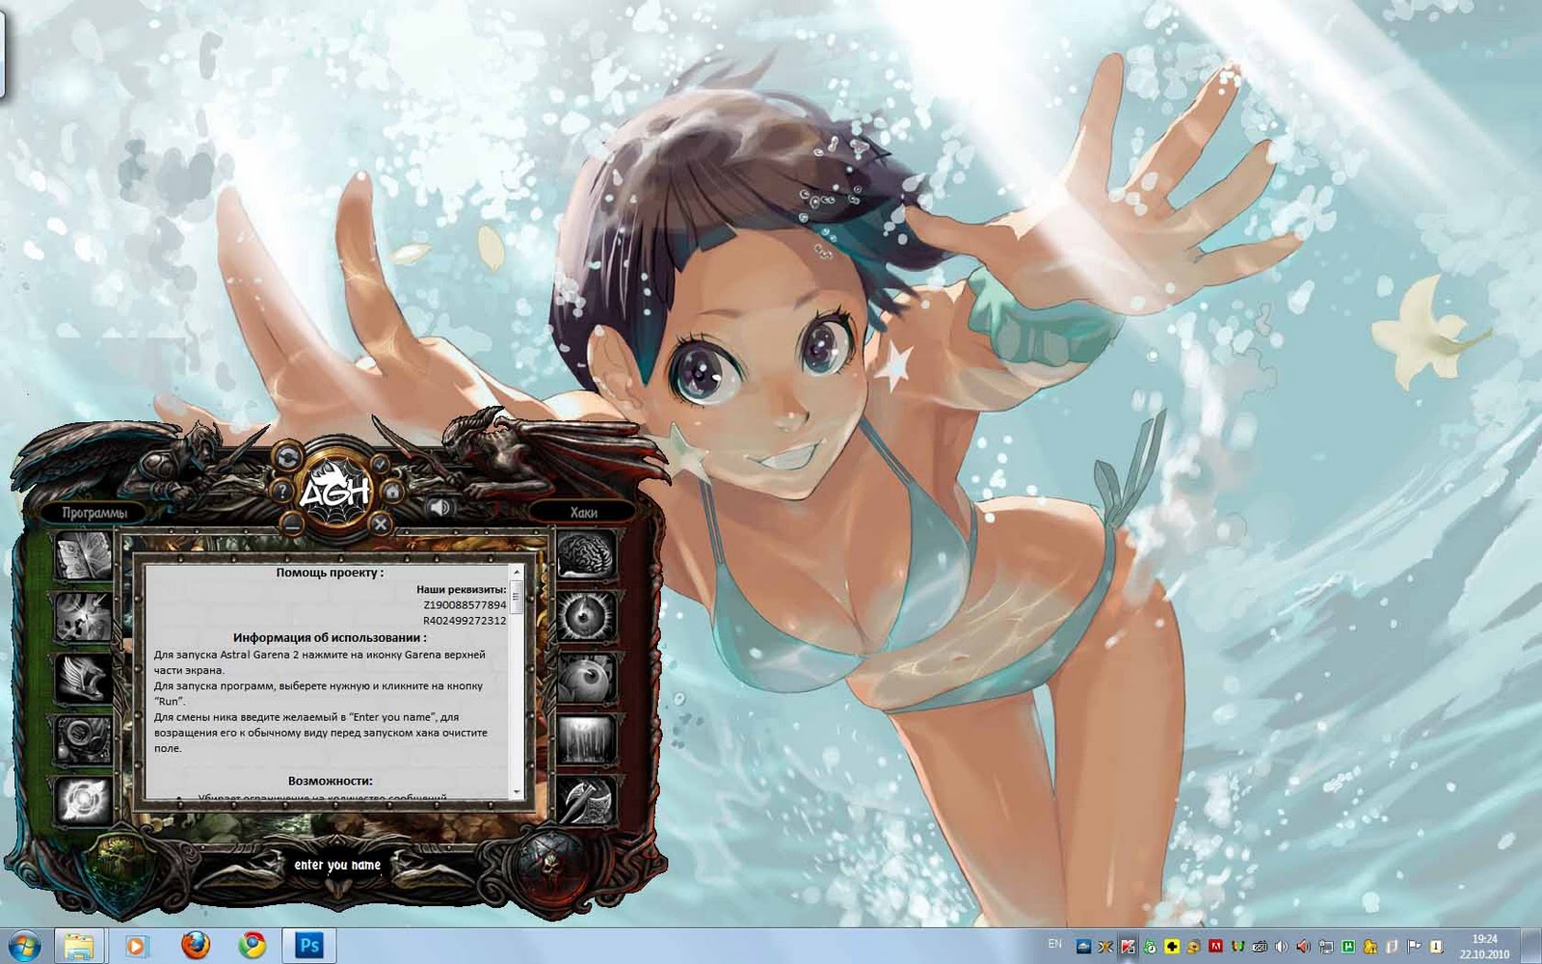
Task: Click the Show desktop strip
Action: pos(1531,946)
